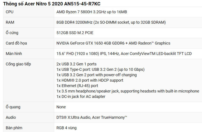Click the Màn hình row label

(x=14, y=54)
